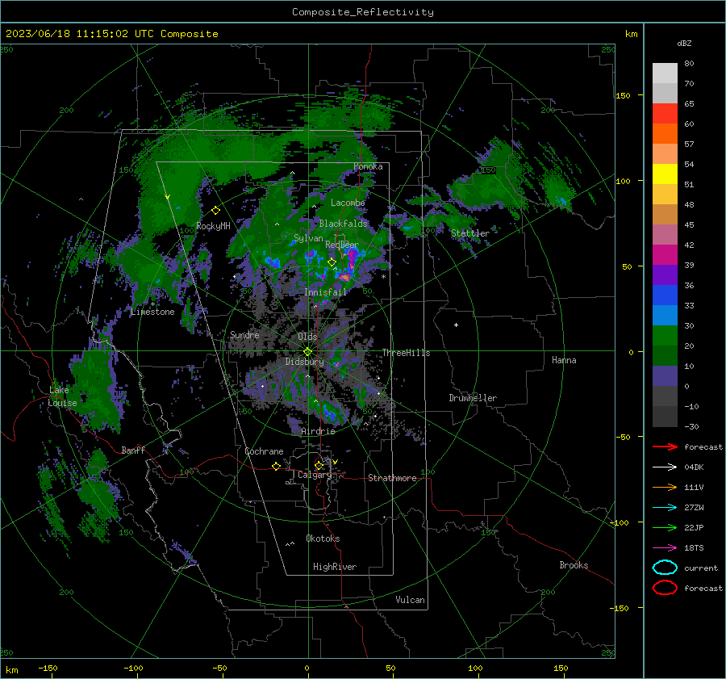This screenshot has width=726, height=679.
Task: Click the white plus marker west of Hanna
Action: [x=456, y=325]
